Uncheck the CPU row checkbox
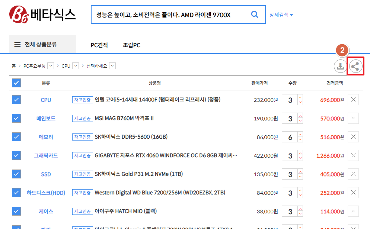The width and height of the screenshot is (370, 229). pos(16,100)
